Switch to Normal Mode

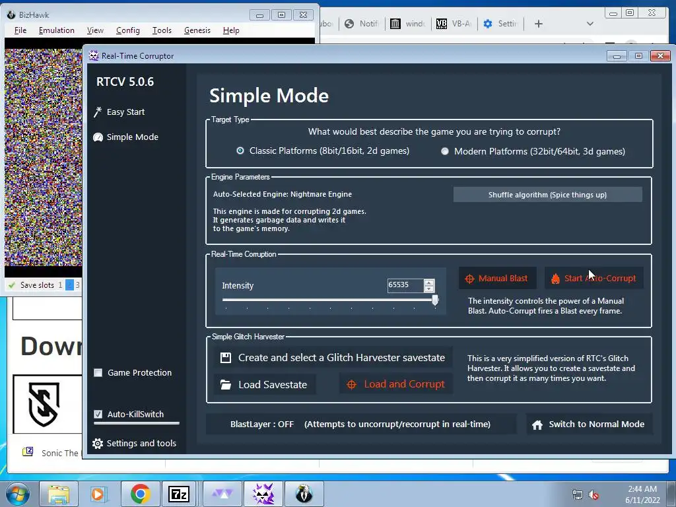(589, 424)
